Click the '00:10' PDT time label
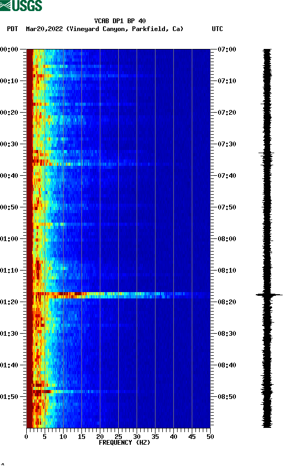The width and height of the screenshot is (290, 470). (9, 81)
